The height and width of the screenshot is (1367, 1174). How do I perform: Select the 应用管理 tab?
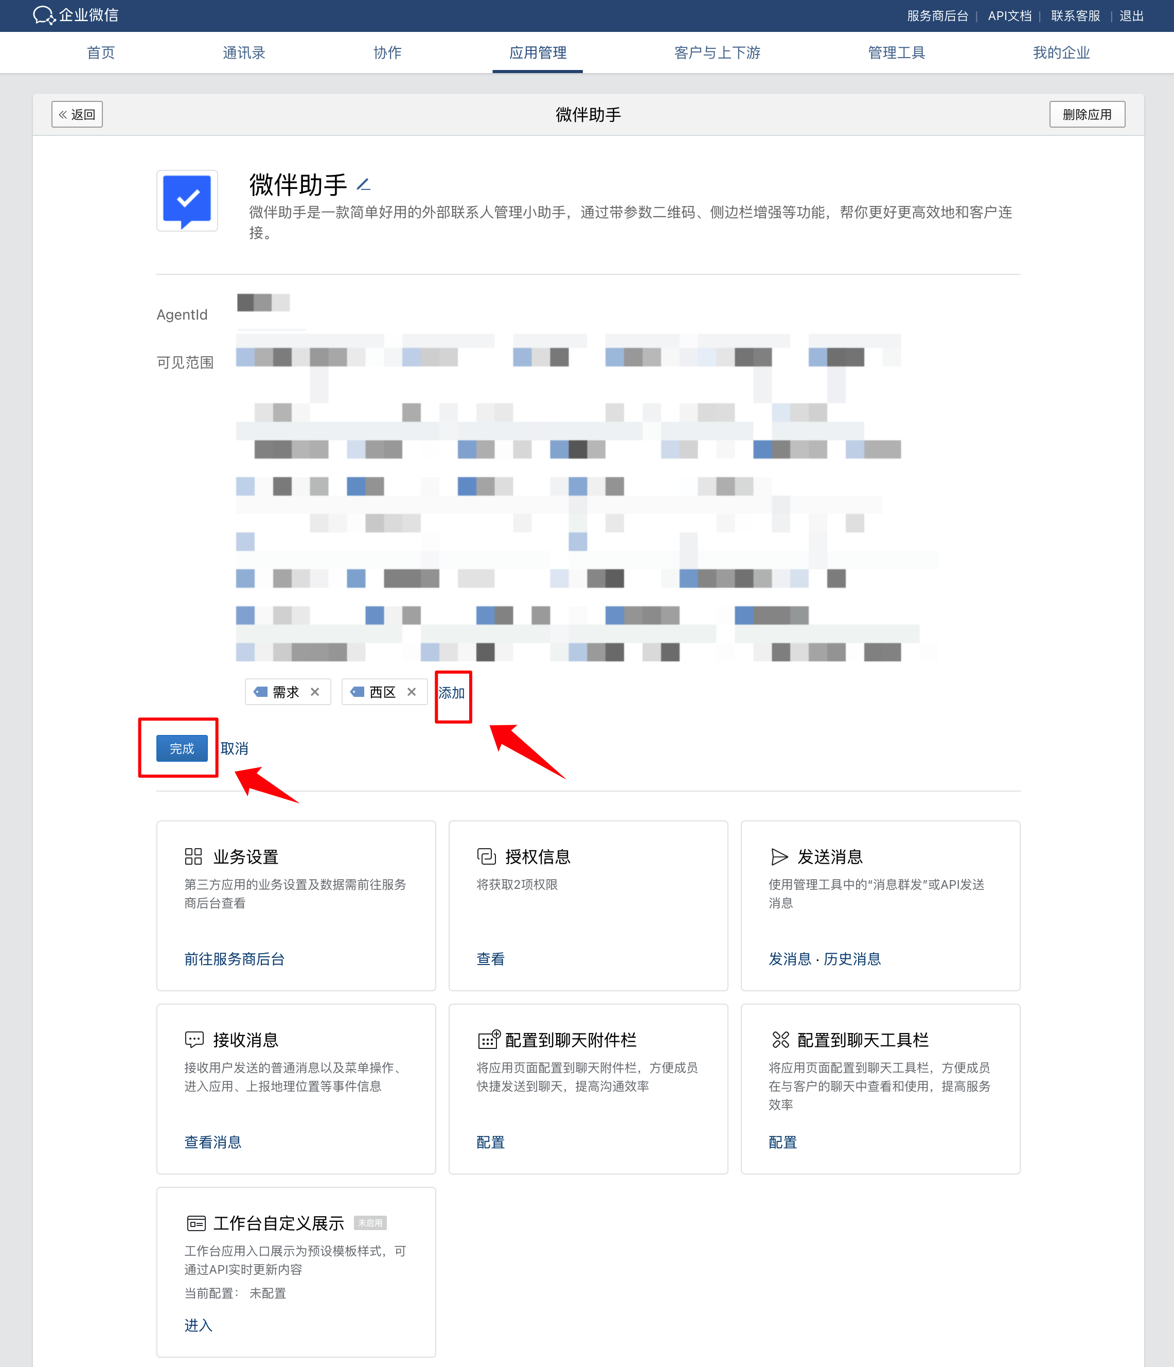[x=538, y=53]
